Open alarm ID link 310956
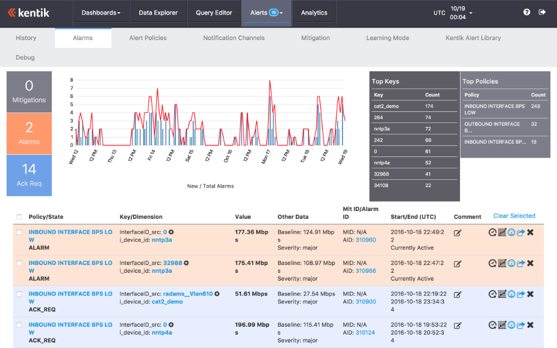 pos(365,271)
